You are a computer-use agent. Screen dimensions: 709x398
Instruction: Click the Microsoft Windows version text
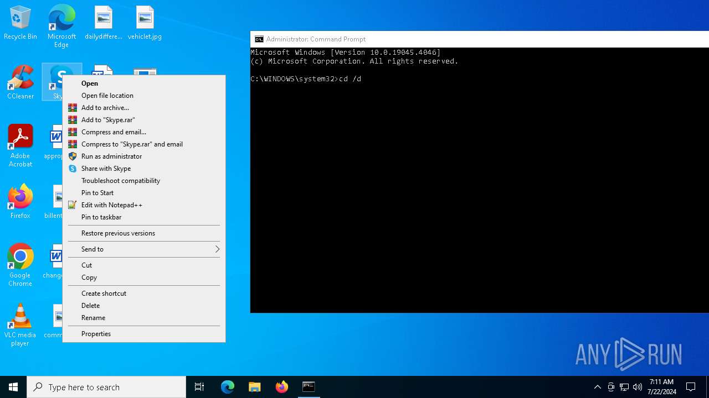coord(346,53)
